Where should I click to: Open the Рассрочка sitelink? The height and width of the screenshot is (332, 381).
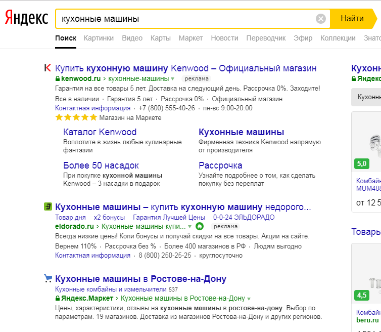pos(220,165)
